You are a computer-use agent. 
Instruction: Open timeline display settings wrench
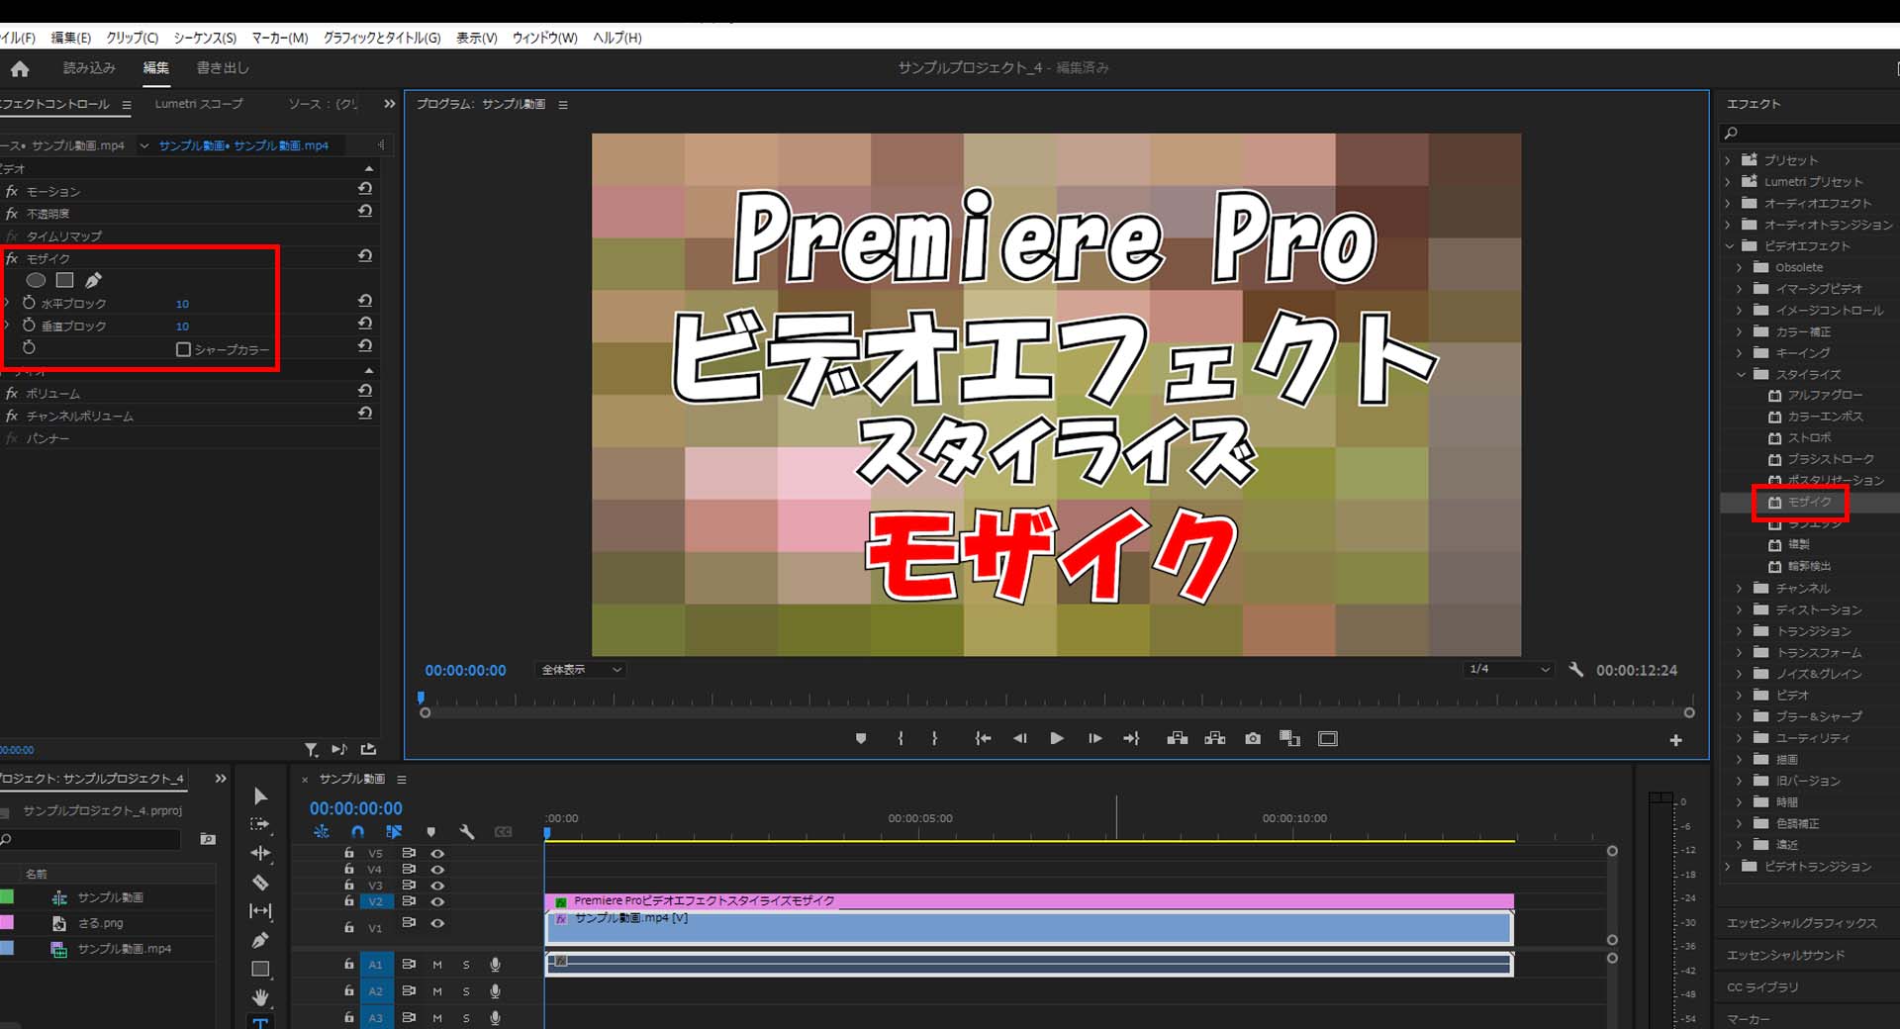coord(467,832)
